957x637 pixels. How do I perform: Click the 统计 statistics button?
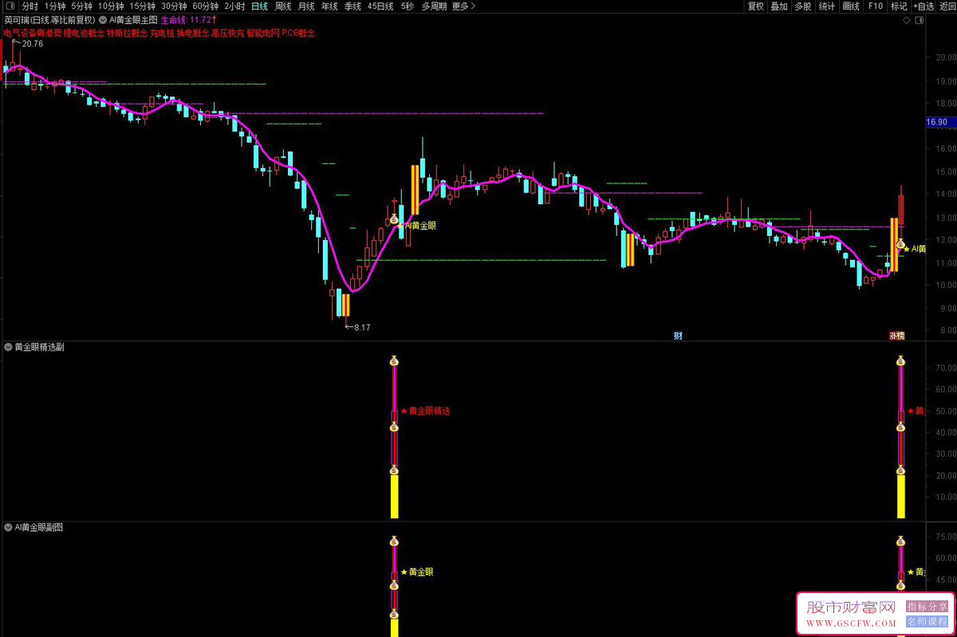point(827,6)
